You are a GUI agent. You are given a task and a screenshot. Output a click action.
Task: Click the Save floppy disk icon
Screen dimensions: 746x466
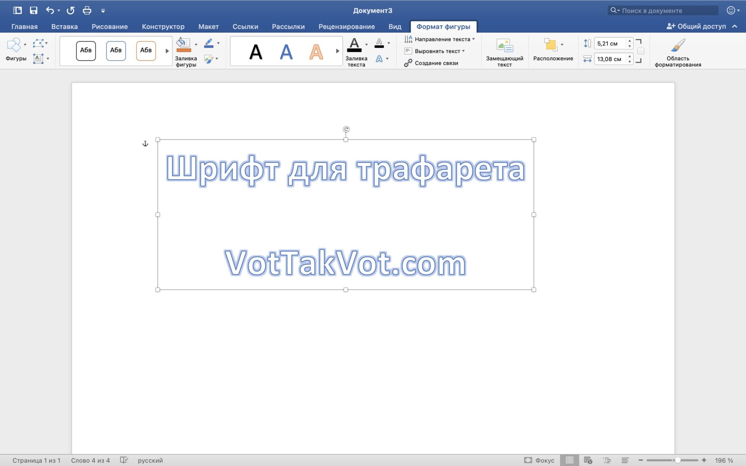point(34,10)
